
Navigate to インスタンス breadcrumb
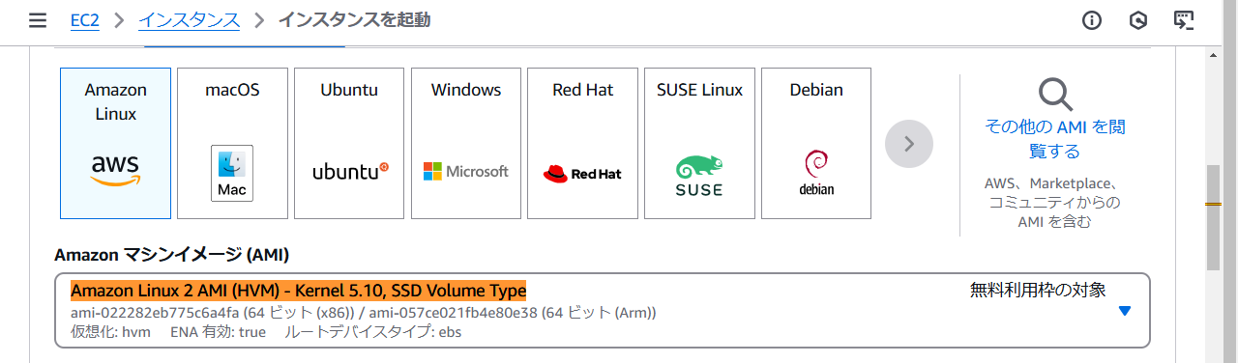point(190,20)
